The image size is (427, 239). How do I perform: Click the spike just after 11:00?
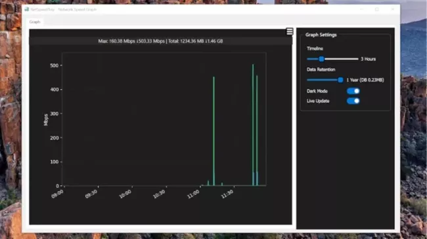pos(213,131)
